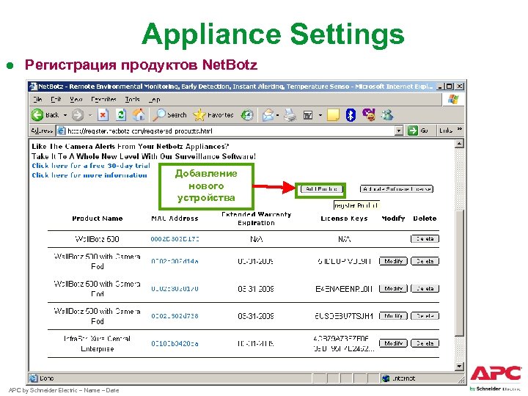Click the yellow notes toolbar icon
528x396 pixels.
point(333,115)
